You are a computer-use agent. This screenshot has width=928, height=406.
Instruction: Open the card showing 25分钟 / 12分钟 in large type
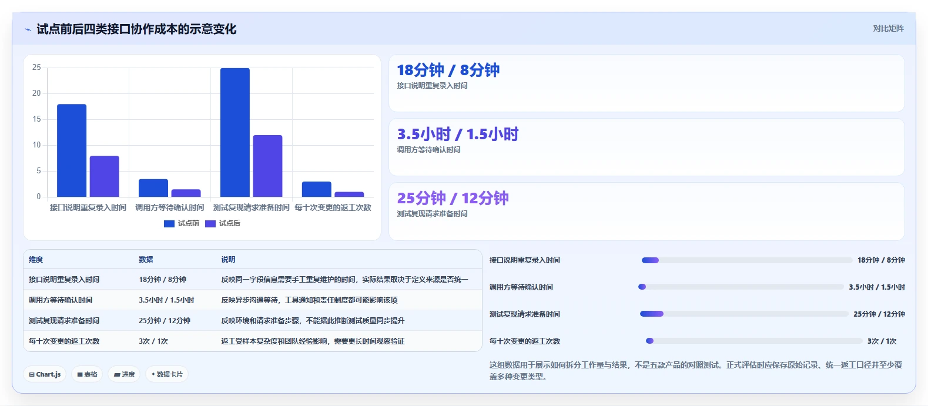(x=646, y=211)
